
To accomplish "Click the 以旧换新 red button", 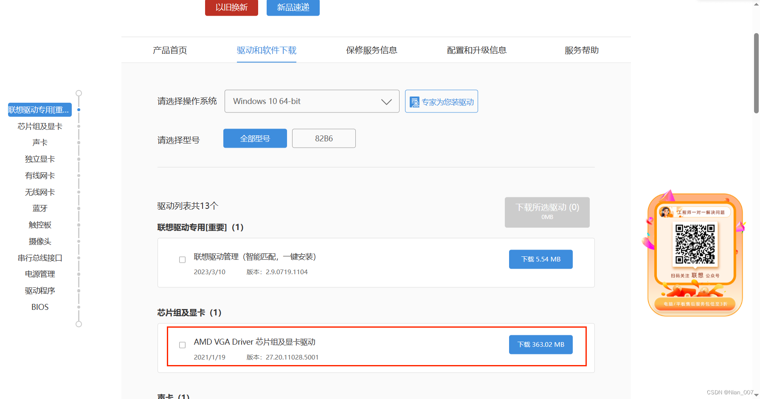I will pos(231,8).
